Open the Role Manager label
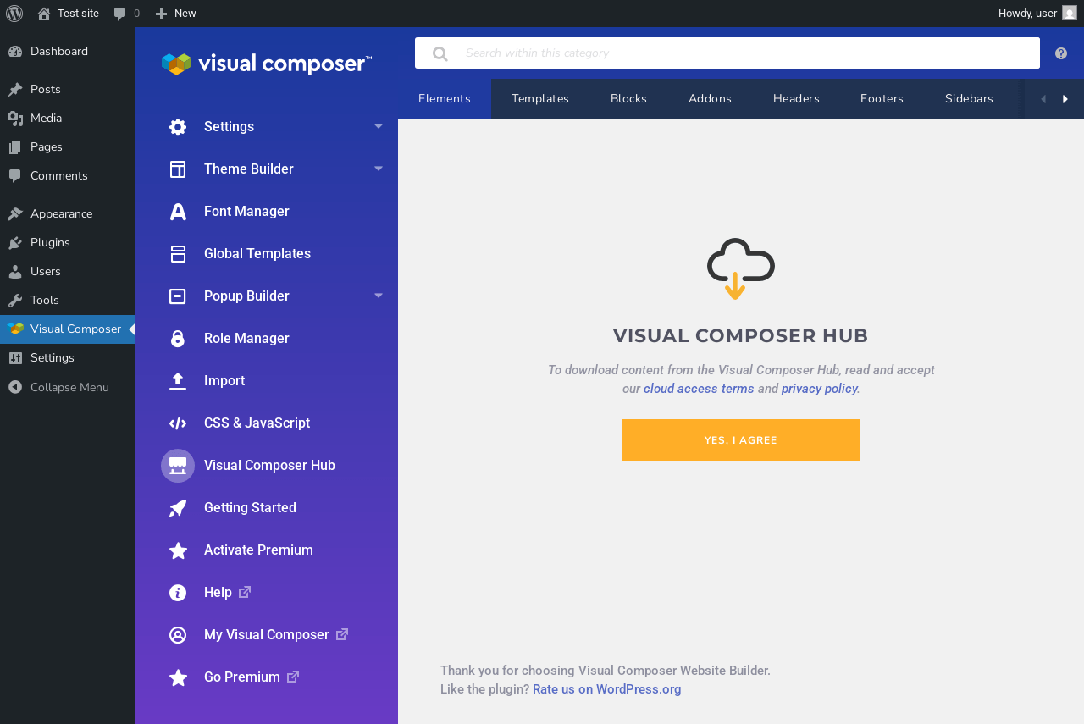This screenshot has width=1084, height=724. pyautogui.click(x=246, y=339)
